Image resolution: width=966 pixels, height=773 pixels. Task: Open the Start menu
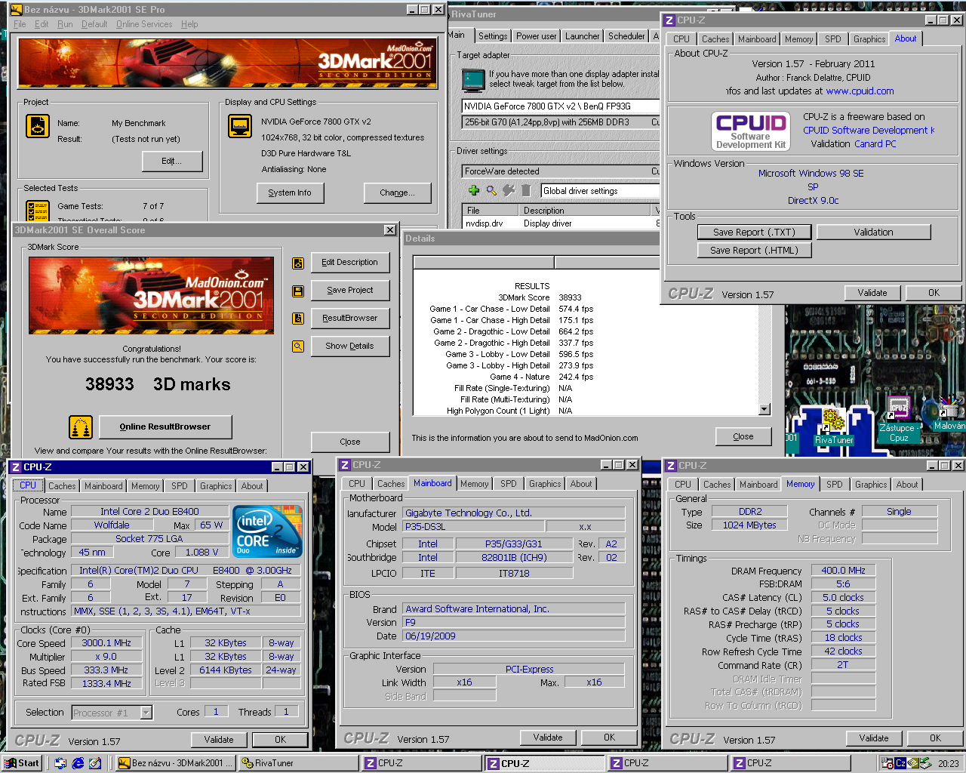[x=22, y=763]
